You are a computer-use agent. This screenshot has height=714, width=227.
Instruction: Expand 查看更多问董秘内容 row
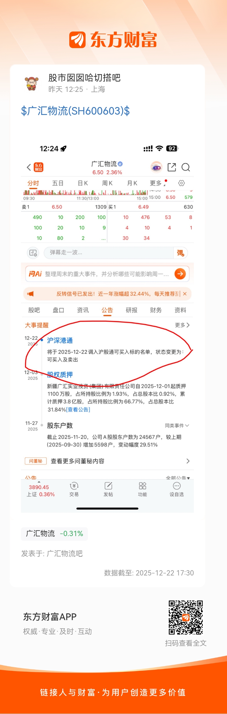107,461
